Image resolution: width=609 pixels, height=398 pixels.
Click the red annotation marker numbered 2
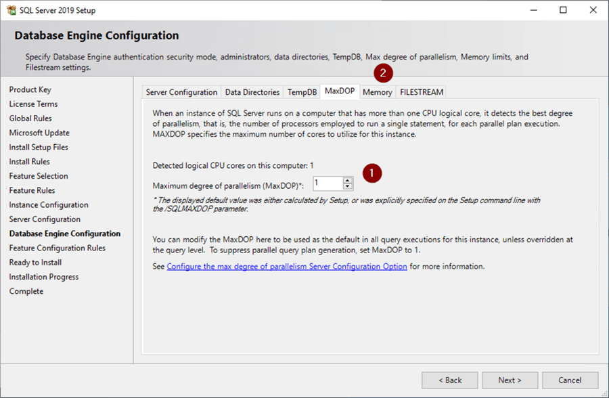tap(384, 72)
